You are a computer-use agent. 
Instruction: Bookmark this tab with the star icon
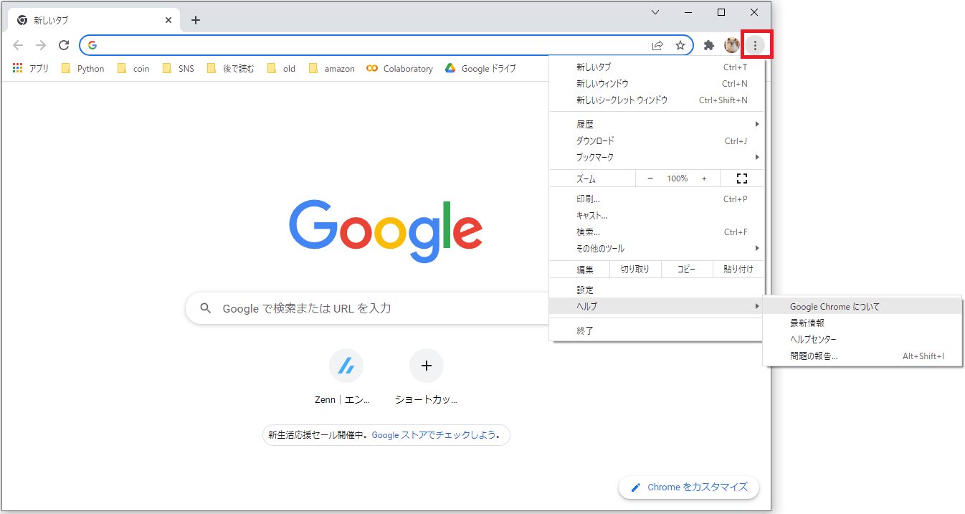(680, 45)
